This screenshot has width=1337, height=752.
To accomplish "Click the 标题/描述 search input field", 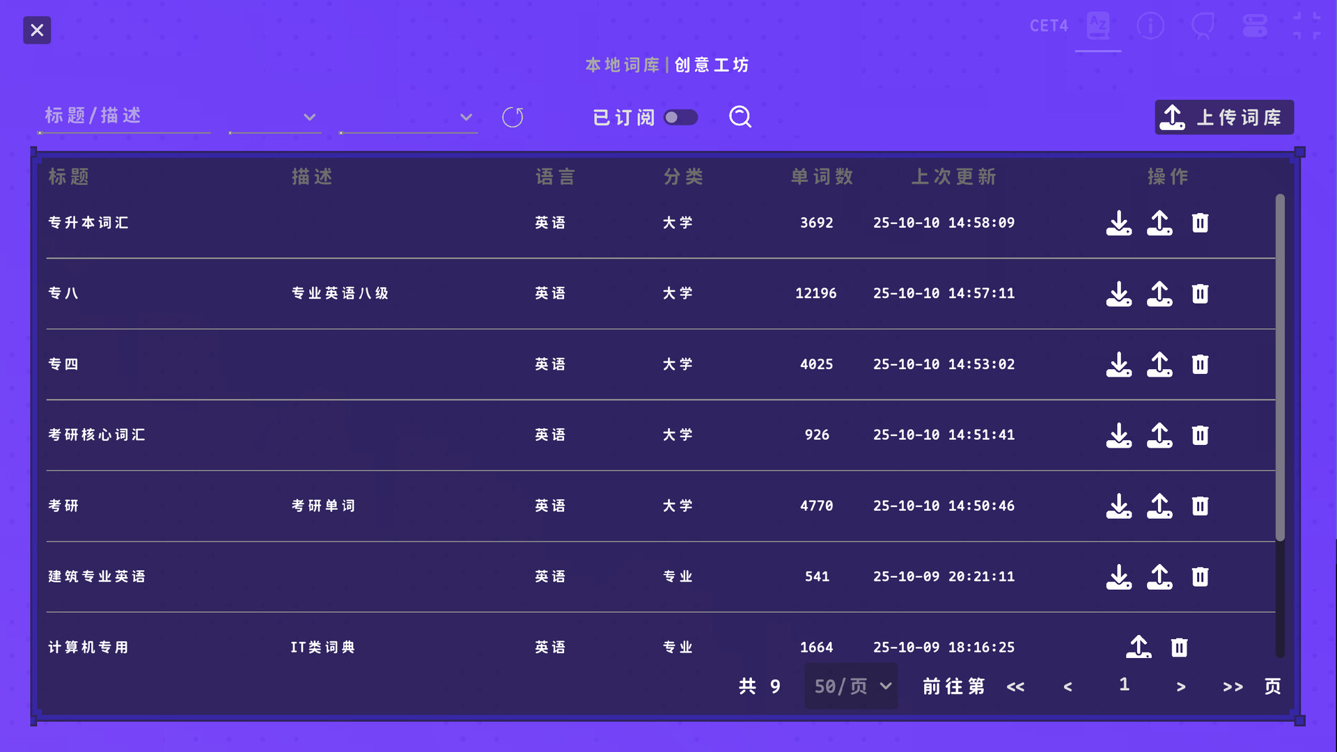I will tap(124, 116).
